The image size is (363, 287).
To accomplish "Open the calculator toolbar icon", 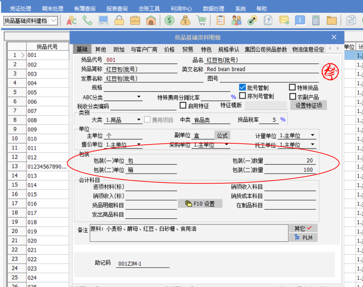I will click(x=316, y=20).
